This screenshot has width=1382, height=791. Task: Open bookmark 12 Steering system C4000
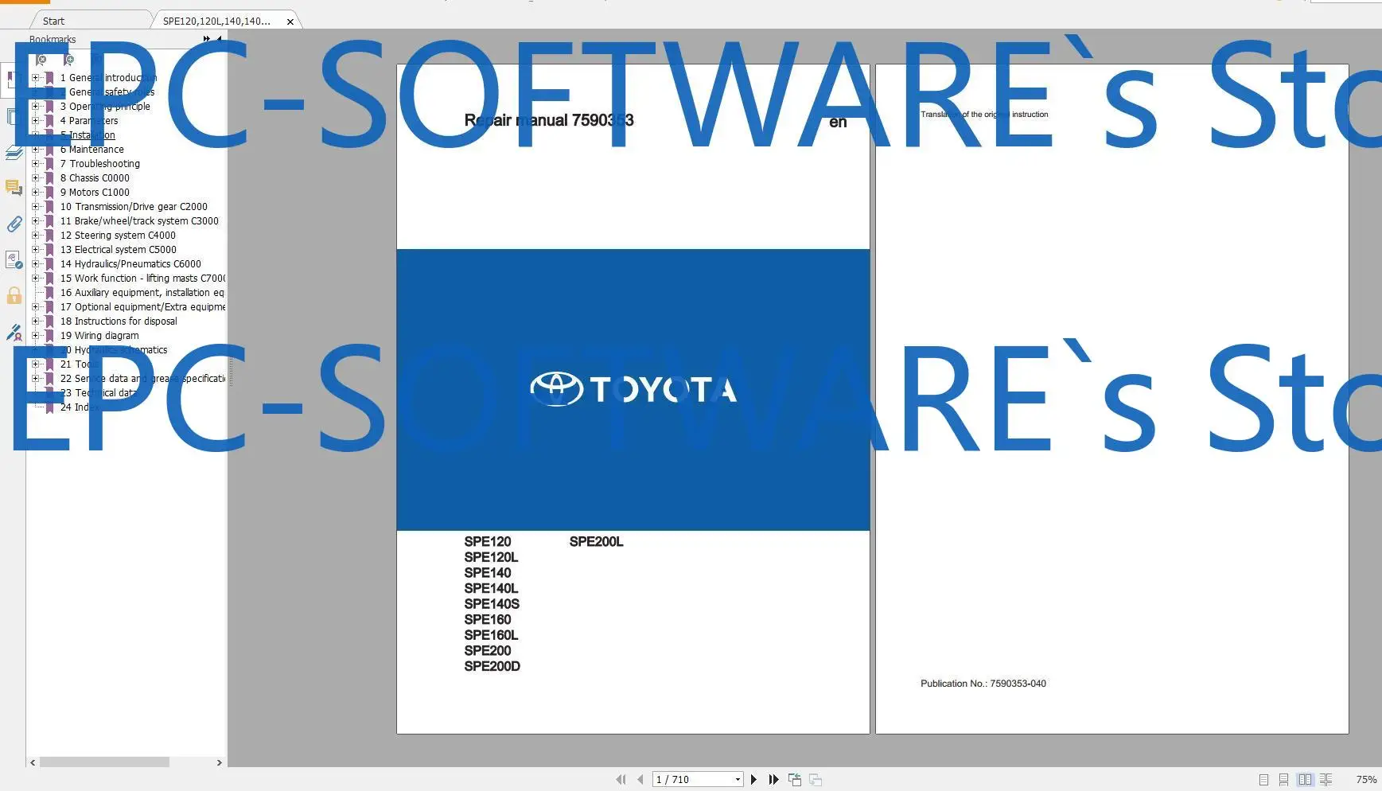[x=118, y=236]
